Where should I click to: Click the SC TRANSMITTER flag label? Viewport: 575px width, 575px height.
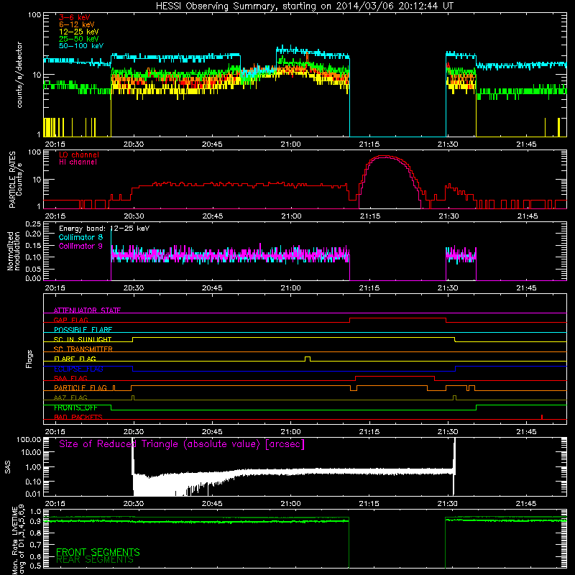tap(83, 349)
